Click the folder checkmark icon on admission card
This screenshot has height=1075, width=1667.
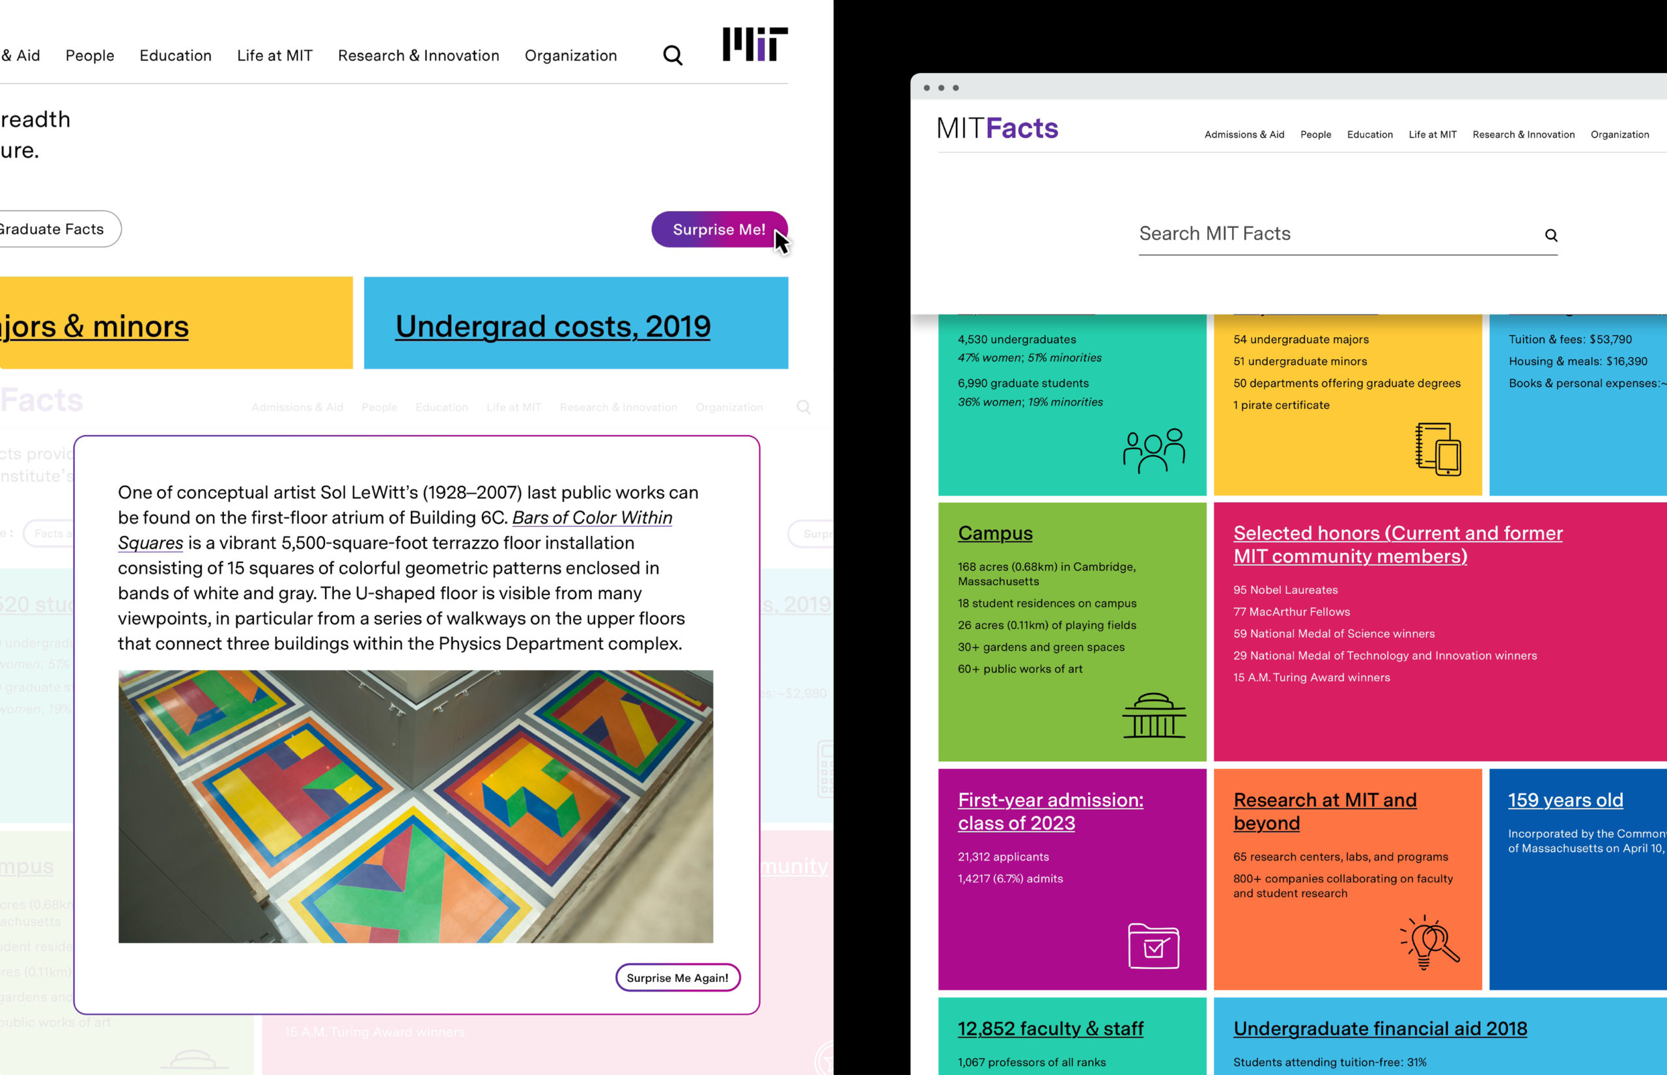(1153, 946)
